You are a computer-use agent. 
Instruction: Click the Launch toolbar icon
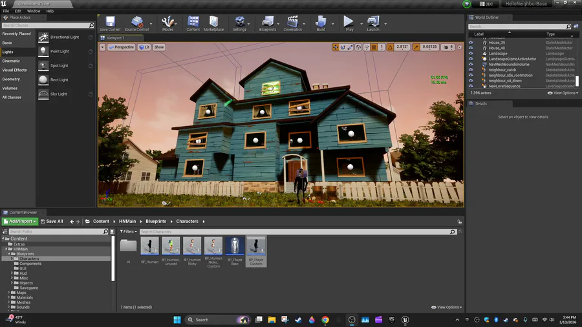[x=373, y=24]
